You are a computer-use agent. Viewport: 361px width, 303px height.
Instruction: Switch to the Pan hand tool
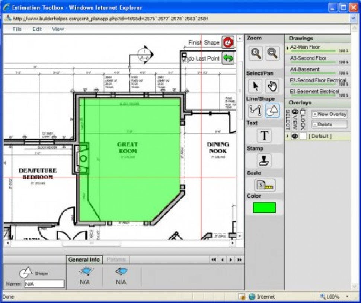(273, 86)
